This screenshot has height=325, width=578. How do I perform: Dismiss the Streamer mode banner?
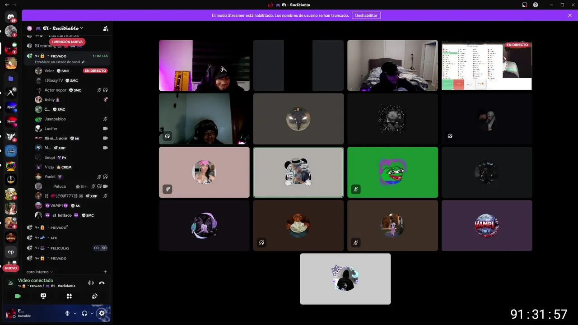[570, 15]
